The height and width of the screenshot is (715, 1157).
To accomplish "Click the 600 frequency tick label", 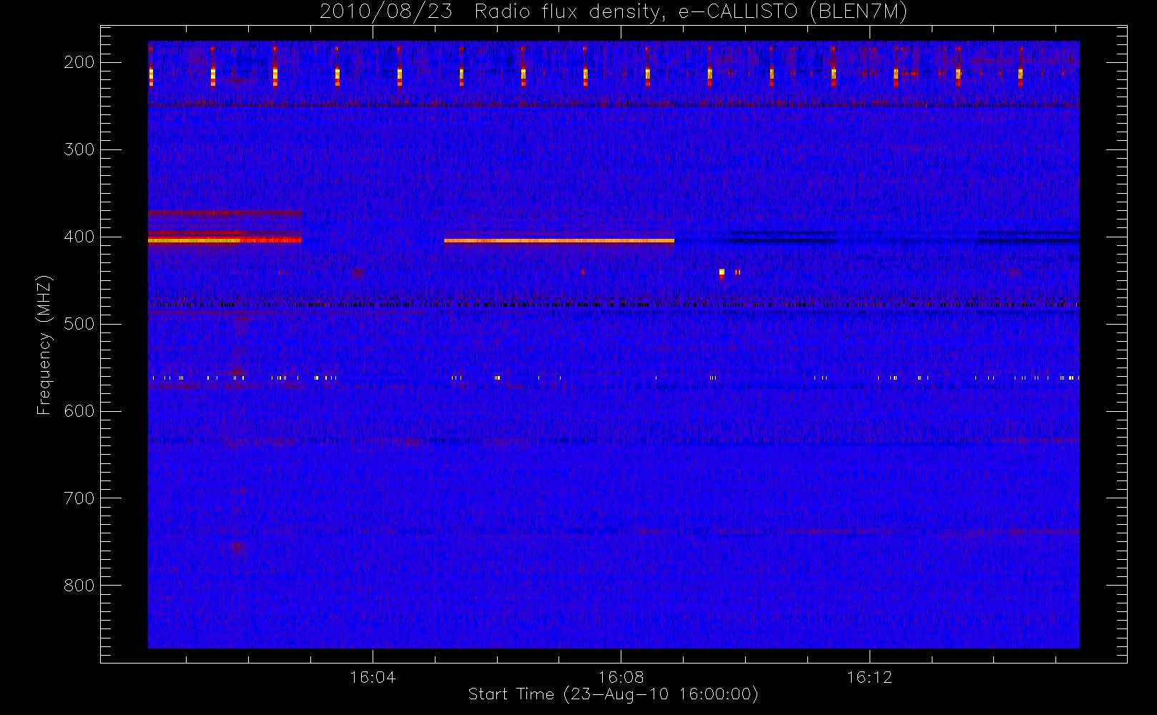I will tap(79, 411).
